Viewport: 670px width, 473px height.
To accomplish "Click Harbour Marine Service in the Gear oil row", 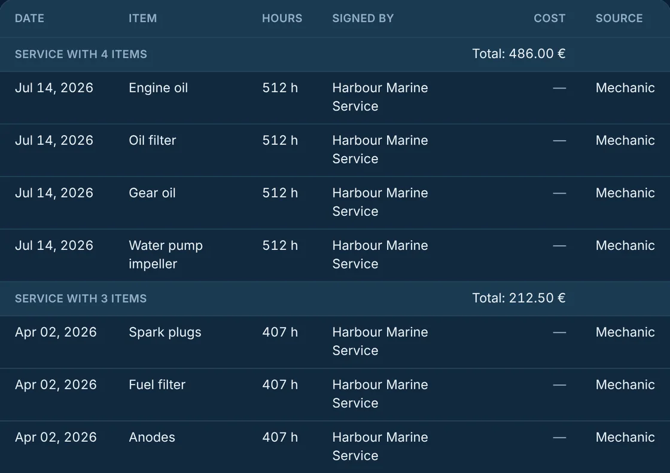I will point(380,202).
